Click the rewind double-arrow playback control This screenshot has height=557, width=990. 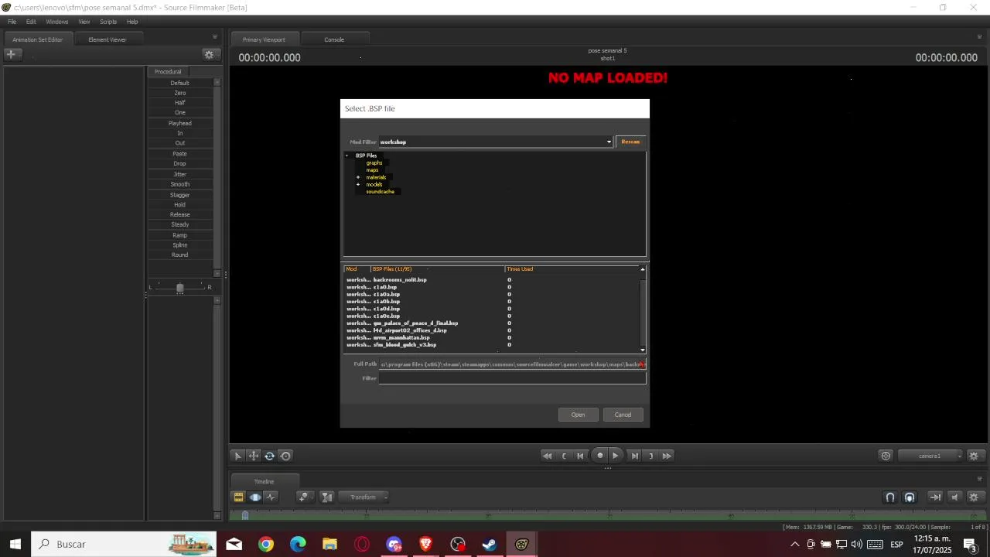point(548,456)
